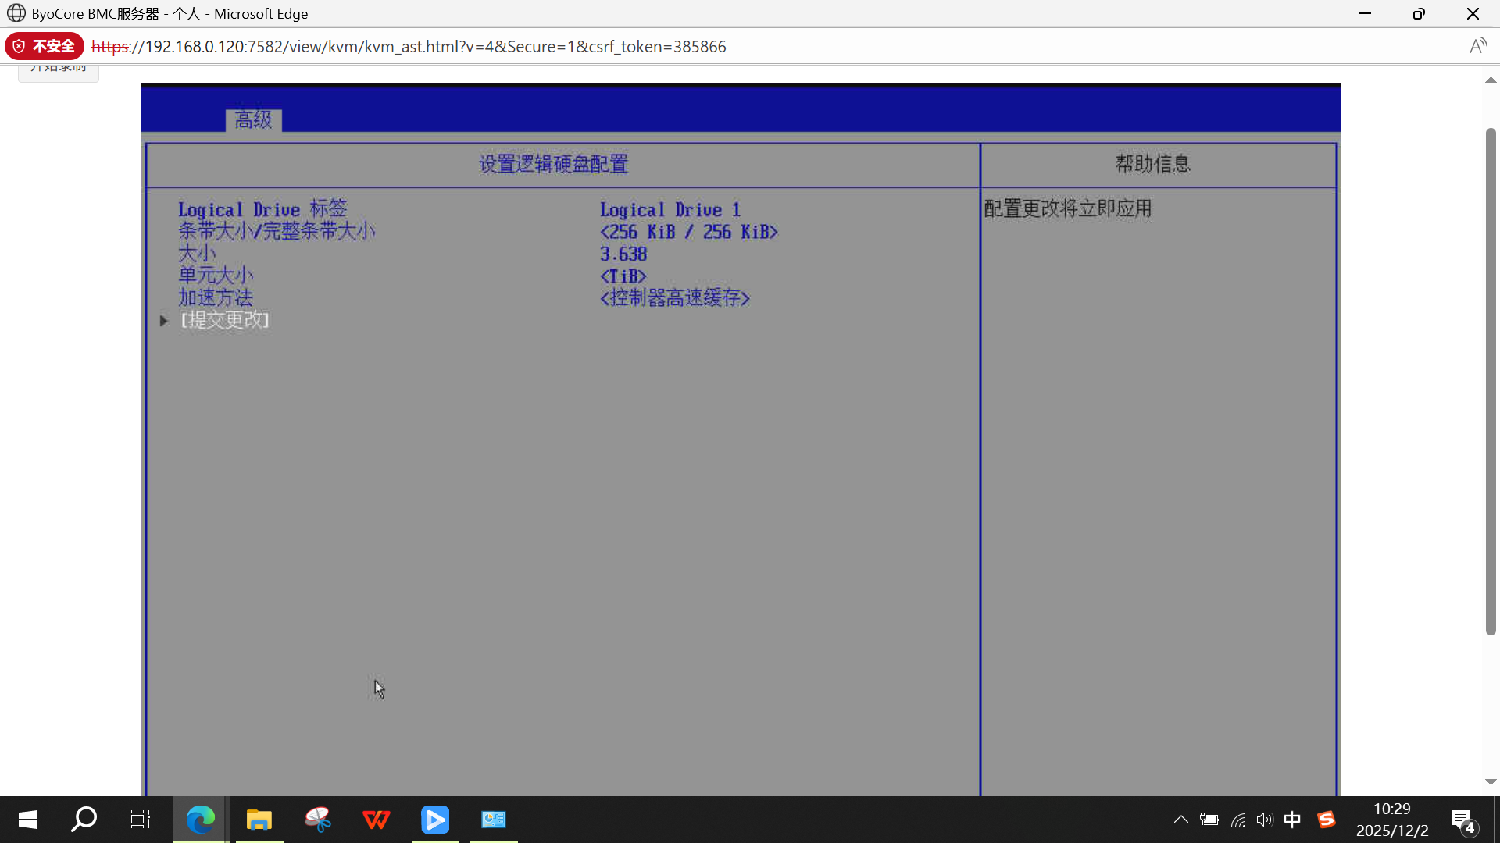Click the Task View icon

[141, 820]
